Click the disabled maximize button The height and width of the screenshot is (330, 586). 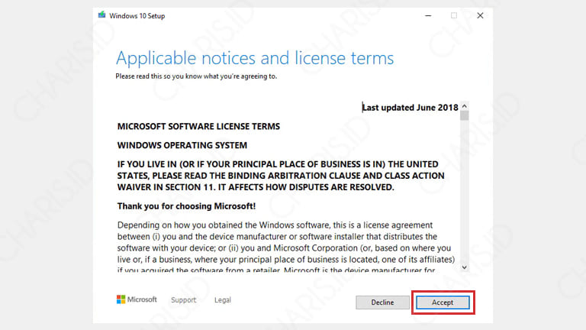(x=454, y=16)
